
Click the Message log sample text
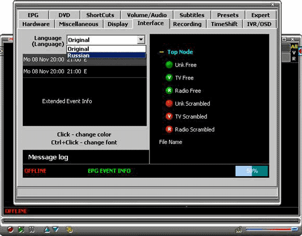tap(48, 158)
